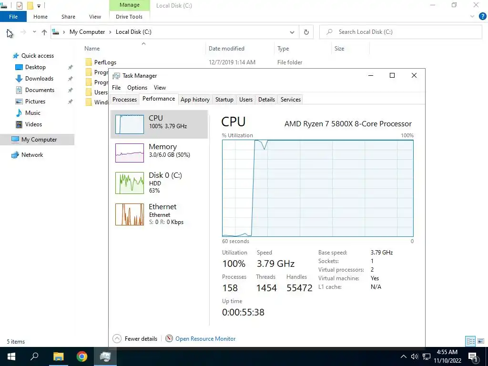Open the Task Manager title bar icon
The height and width of the screenshot is (366, 488).
point(116,76)
